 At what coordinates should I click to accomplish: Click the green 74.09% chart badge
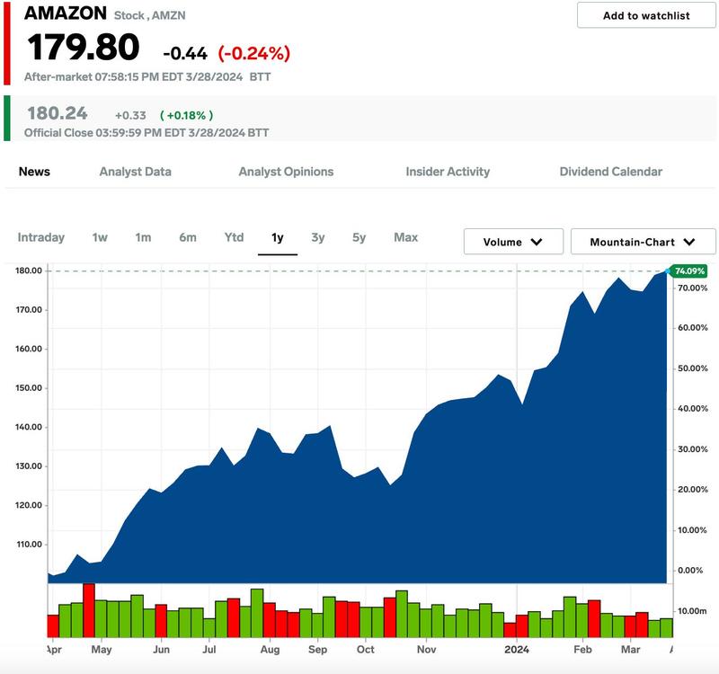click(x=689, y=271)
